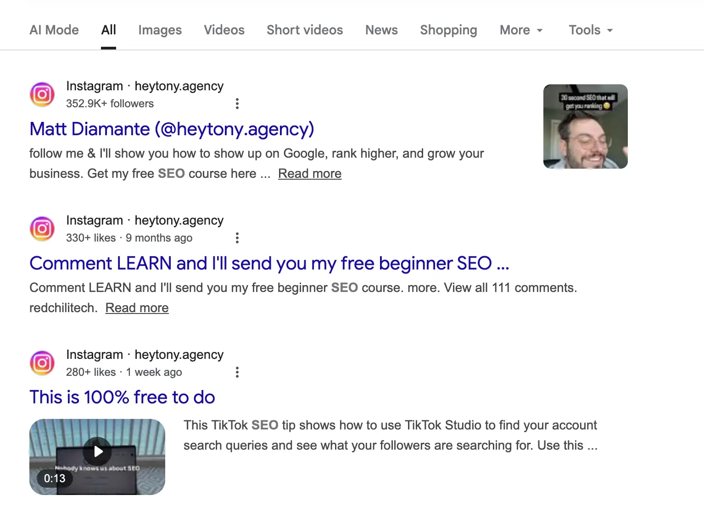704x506 pixels.
Task: Select the News tab
Action: 381,30
